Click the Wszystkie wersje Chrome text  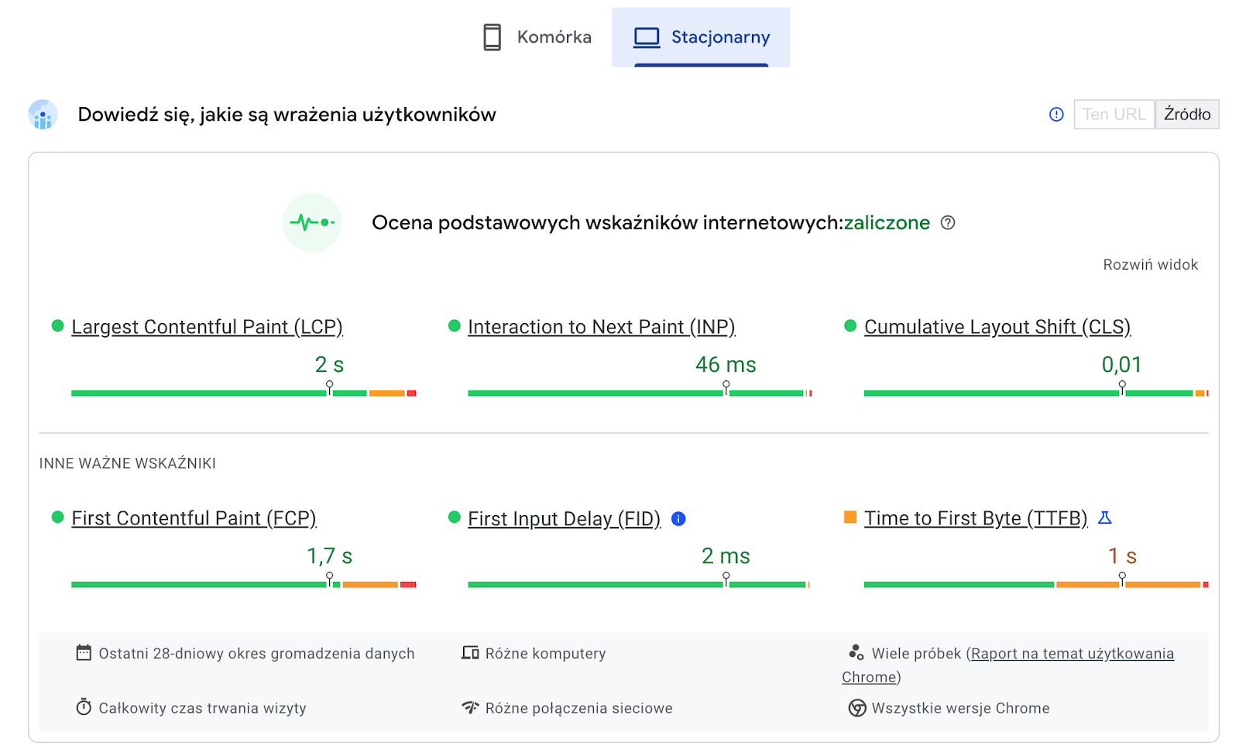pyautogui.click(x=960, y=708)
